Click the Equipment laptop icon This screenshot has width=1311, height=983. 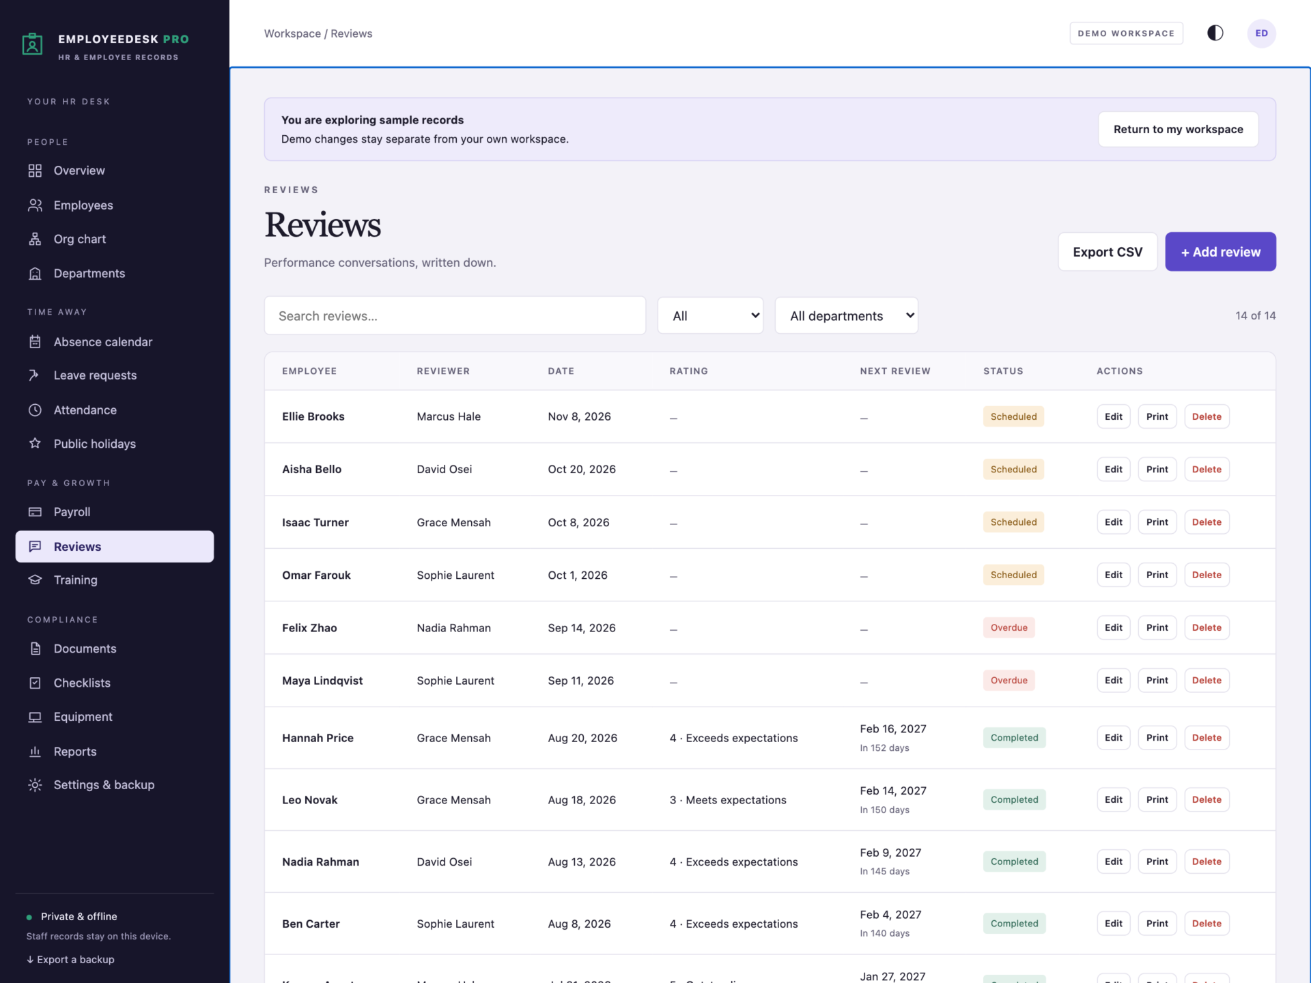tap(35, 717)
